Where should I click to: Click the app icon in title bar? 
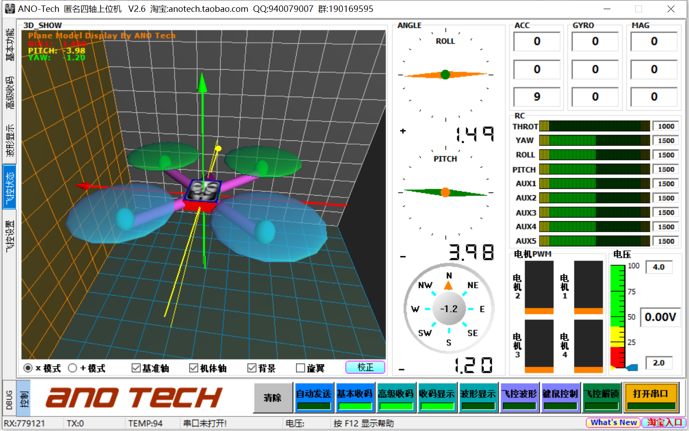pyautogui.click(x=10, y=9)
